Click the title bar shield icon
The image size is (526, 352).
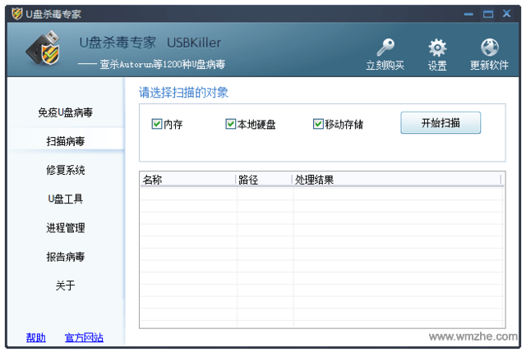(x=16, y=14)
